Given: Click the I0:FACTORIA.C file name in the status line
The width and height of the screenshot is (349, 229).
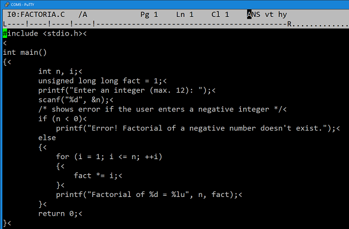Looking at the screenshot, I should (36, 15).
